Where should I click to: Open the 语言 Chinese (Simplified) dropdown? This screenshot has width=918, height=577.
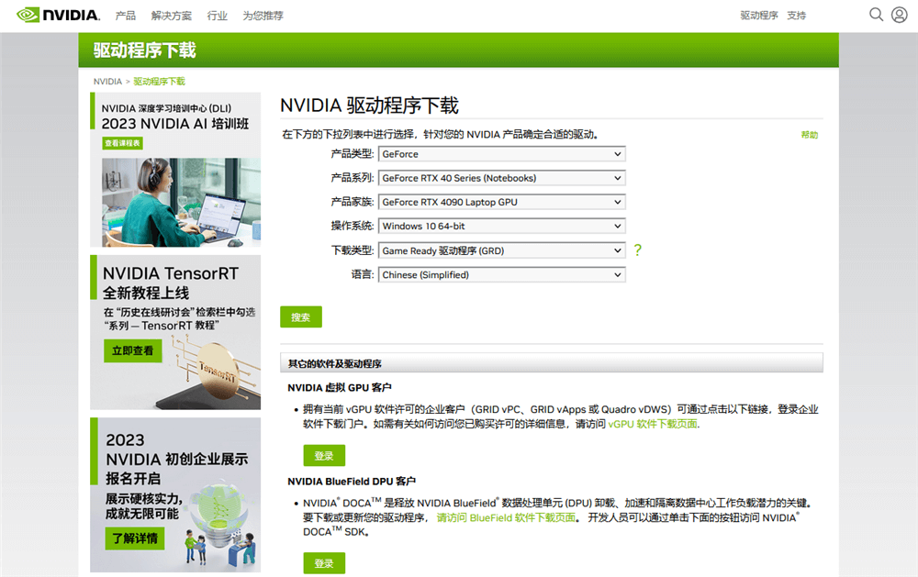point(501,274)
